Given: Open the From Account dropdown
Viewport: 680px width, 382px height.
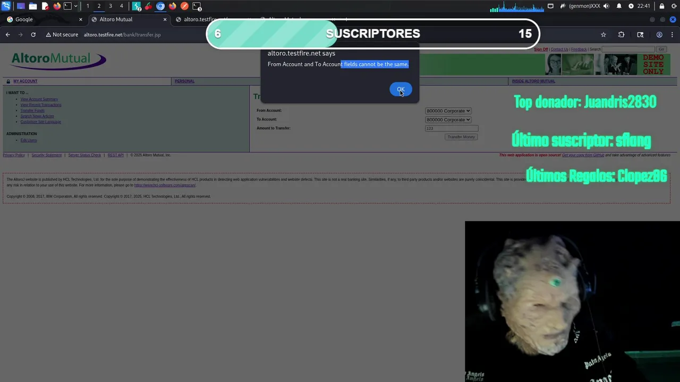Looking at the screenshot, I should (x=448, y=111).
